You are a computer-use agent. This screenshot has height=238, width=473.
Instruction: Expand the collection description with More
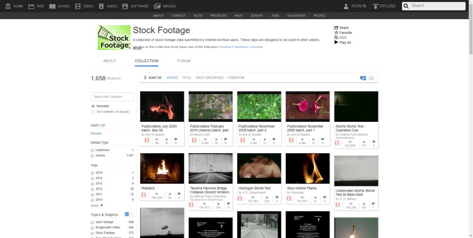pos(138,48)
